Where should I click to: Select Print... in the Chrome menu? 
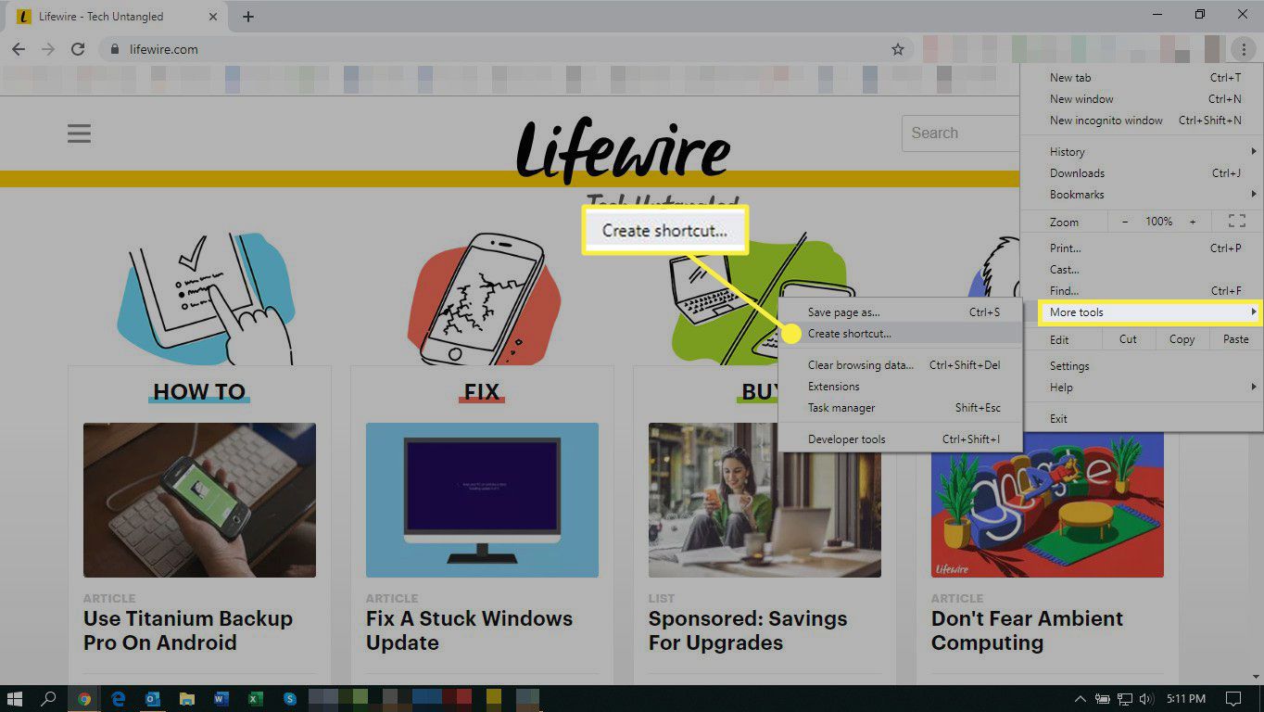tap(1142, 248)
